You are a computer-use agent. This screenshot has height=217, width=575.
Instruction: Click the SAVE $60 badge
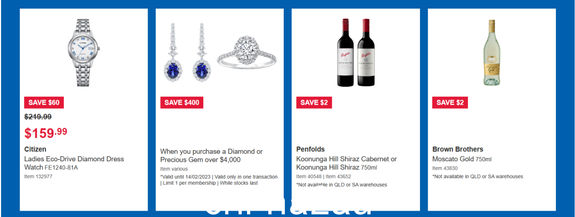[44, 102]
